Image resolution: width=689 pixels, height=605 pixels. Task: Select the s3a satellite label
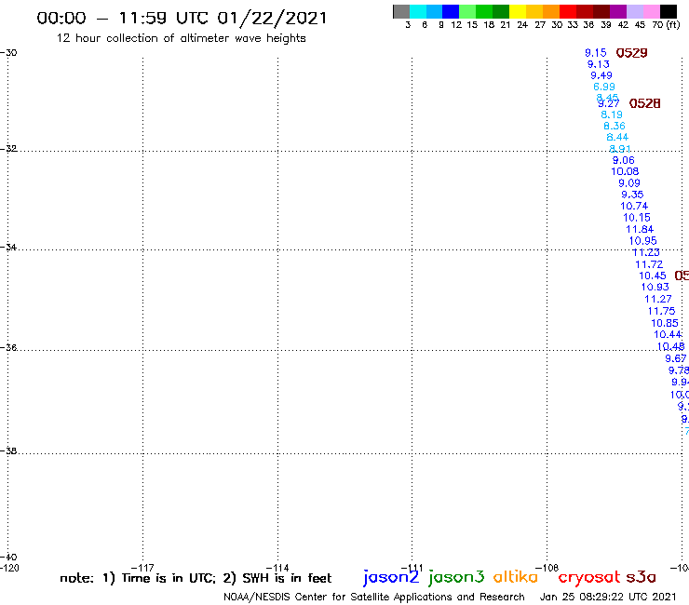tap(641, 577)
